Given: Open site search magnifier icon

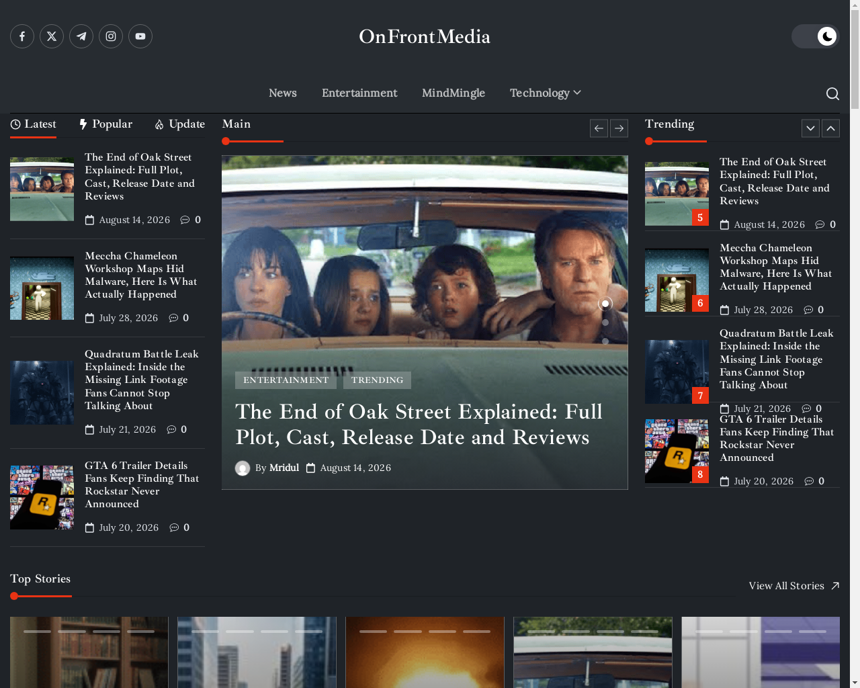Looking at the screenshot, I should pyautogui.click(x=832, y=93).
